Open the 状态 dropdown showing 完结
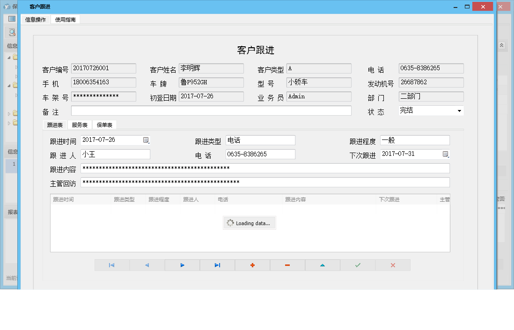 (x=459, y=110)
